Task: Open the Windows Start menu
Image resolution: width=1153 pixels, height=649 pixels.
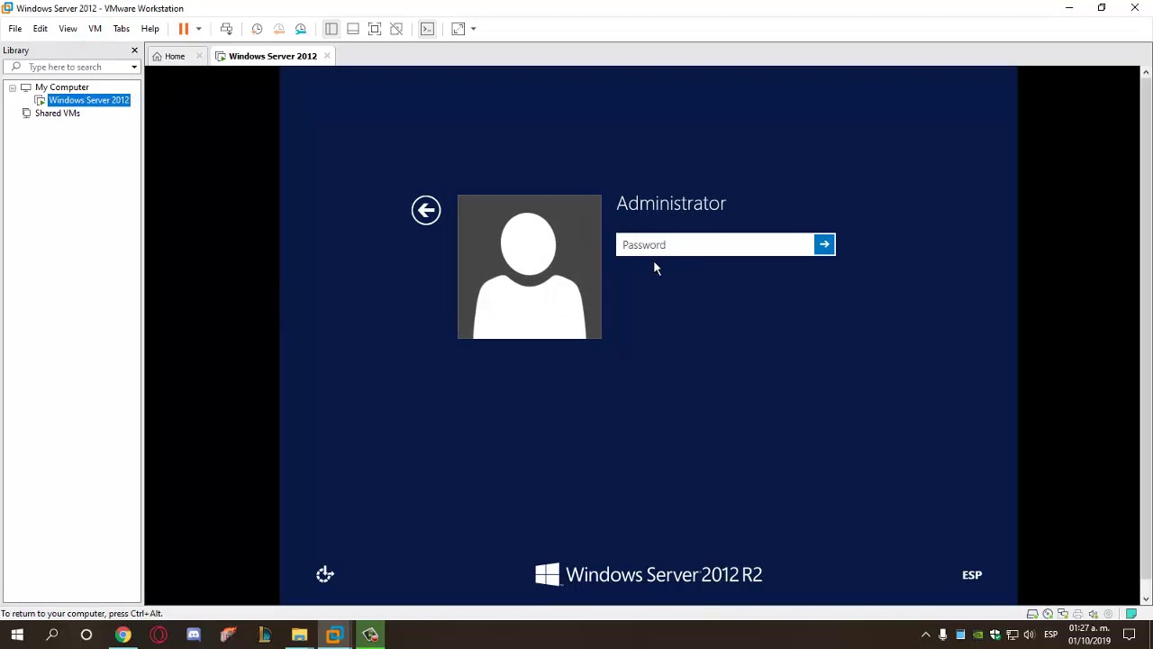Action: [x=17, y=635]
